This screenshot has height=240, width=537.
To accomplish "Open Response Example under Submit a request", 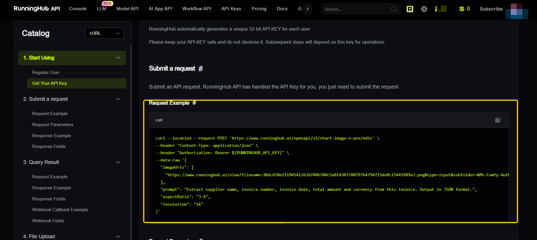I will [x=52, y=136].
